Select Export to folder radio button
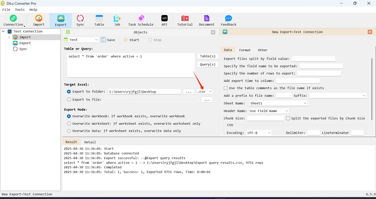This screenshot has width=376, height=199. point(69,92)
